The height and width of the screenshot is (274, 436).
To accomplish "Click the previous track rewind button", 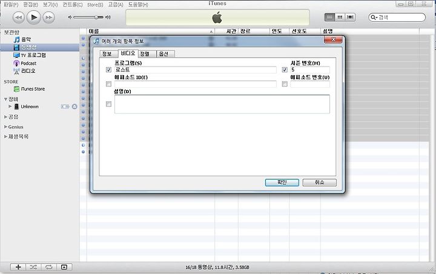I will (x=19, y=18).
